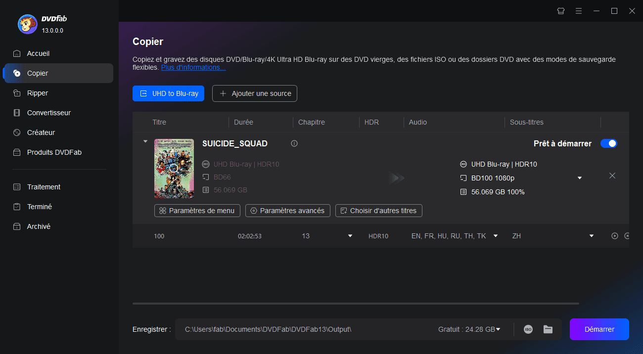Click output UHD Blu-ray disc icon
Screen dimensions: 643x354
click(463, 164)
